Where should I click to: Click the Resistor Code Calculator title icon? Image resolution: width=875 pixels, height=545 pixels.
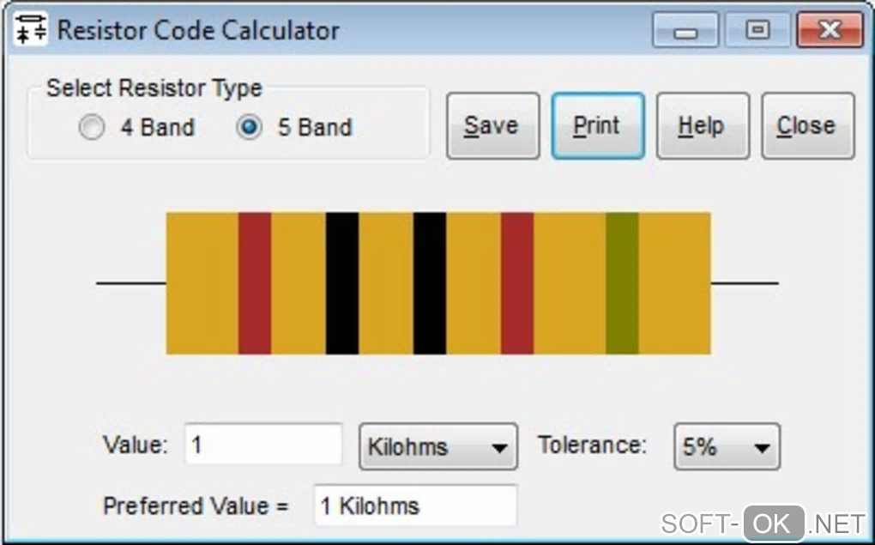pyautogui.click(x=30, y=29)
